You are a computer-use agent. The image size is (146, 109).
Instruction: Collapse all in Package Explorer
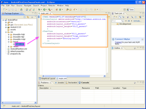click(25, 17)
